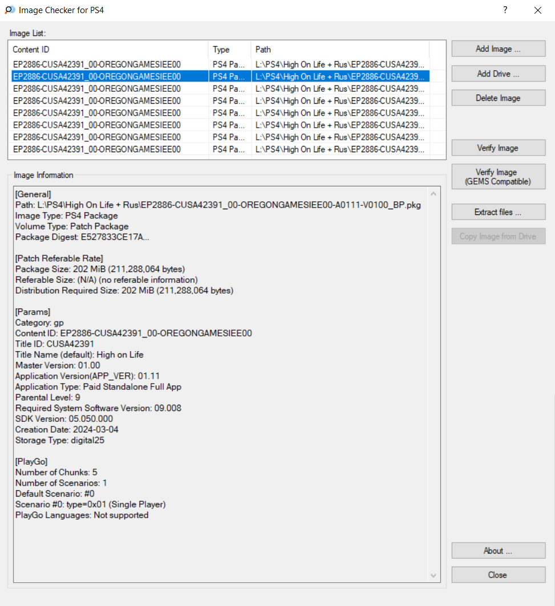The image size is (555, 606).
Task: Open the Extract files dialog
Action: pyautogui.click(x=498, y=212)
